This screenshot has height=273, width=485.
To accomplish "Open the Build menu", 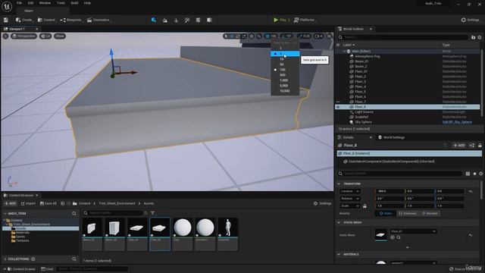I will click(x=74, y=3).
